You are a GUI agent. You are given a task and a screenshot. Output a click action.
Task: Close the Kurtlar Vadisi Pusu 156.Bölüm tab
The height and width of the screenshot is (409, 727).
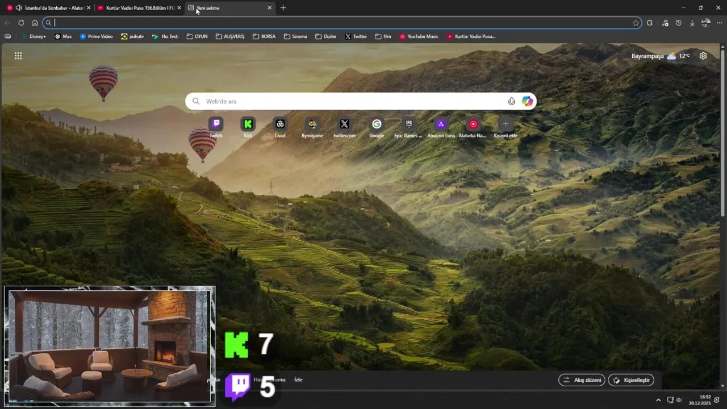tap(179, 8)
